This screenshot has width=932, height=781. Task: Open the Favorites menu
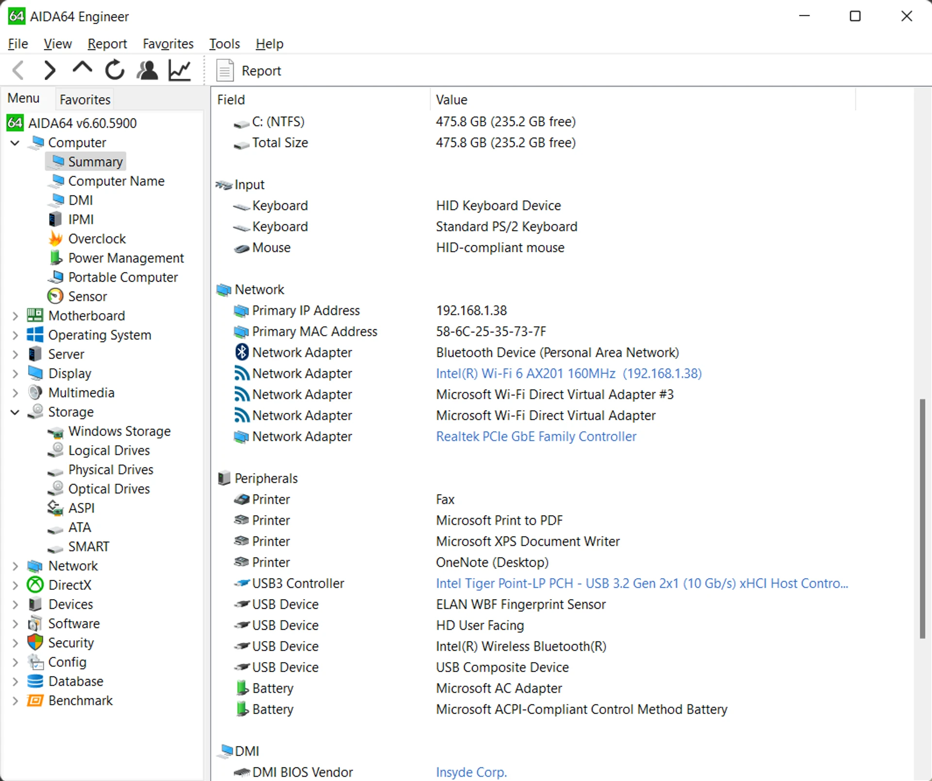point(168,44)
